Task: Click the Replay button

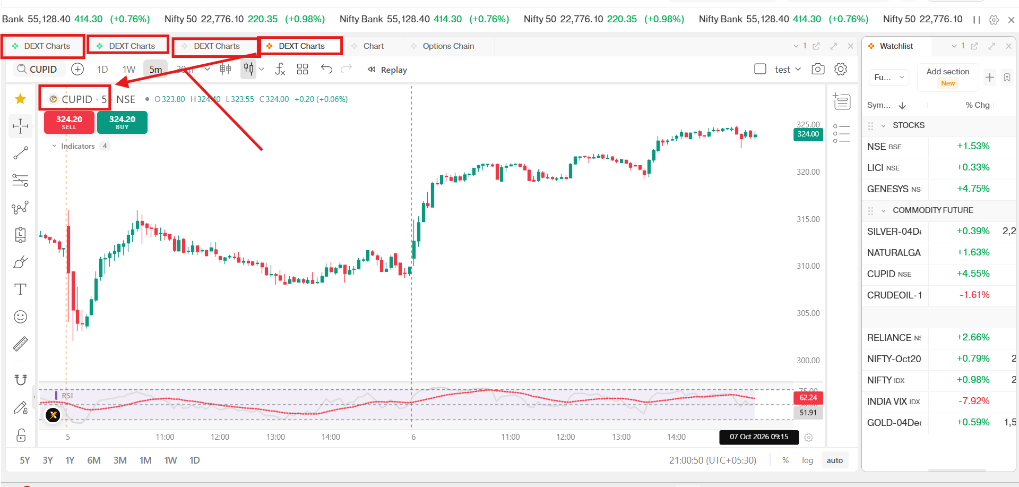Action: point(387,70)
